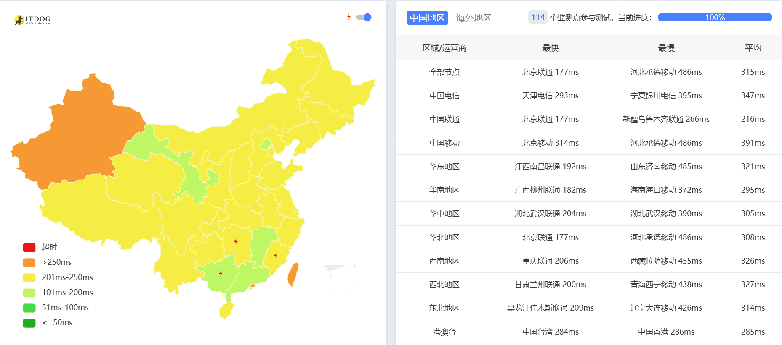Select the 华东地区 row label

(444, 167)
